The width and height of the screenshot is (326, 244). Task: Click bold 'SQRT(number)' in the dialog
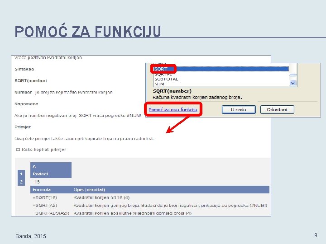click(172, 91)
